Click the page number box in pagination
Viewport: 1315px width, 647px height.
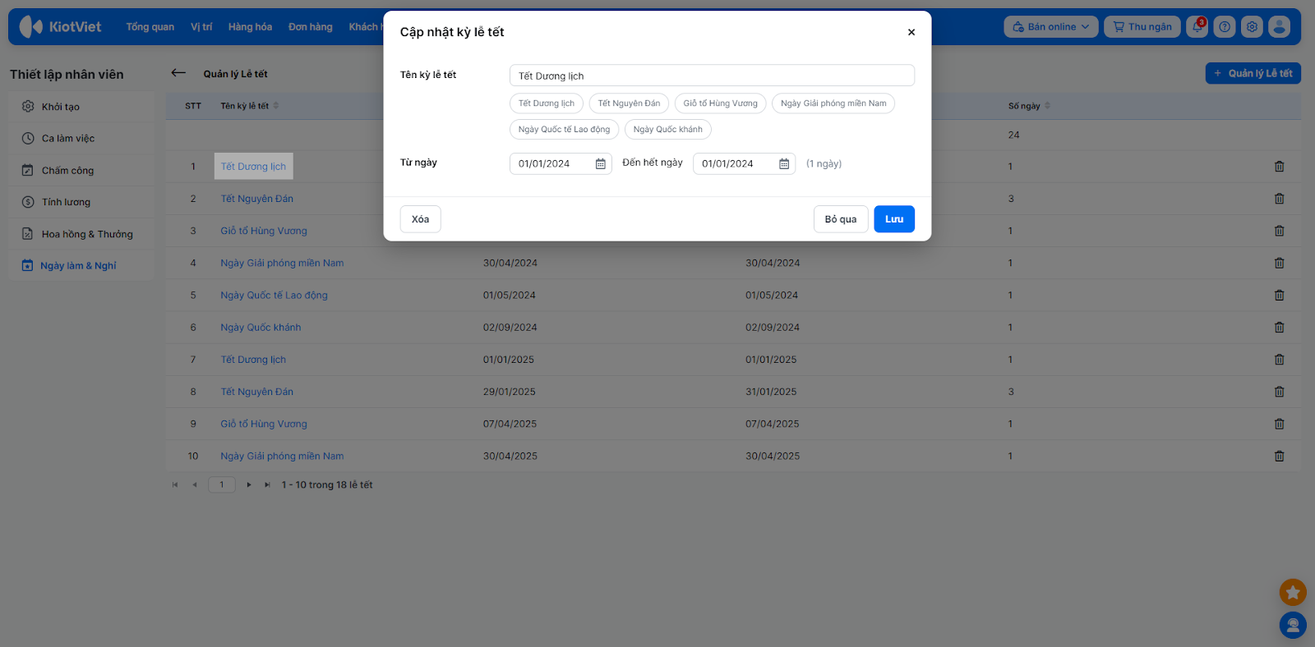pos(222,485)
